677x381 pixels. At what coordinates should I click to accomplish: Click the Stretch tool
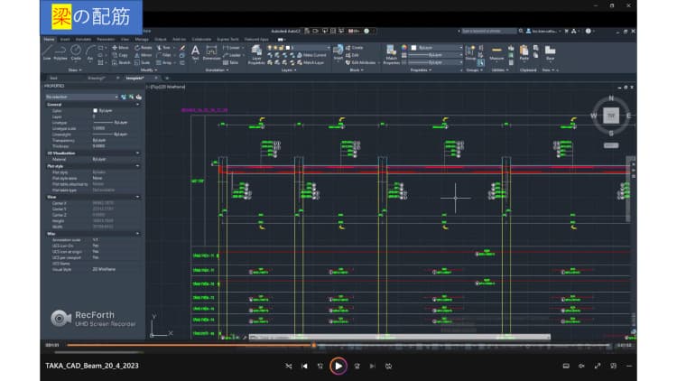pyautogui.click(x=121, y=62)
